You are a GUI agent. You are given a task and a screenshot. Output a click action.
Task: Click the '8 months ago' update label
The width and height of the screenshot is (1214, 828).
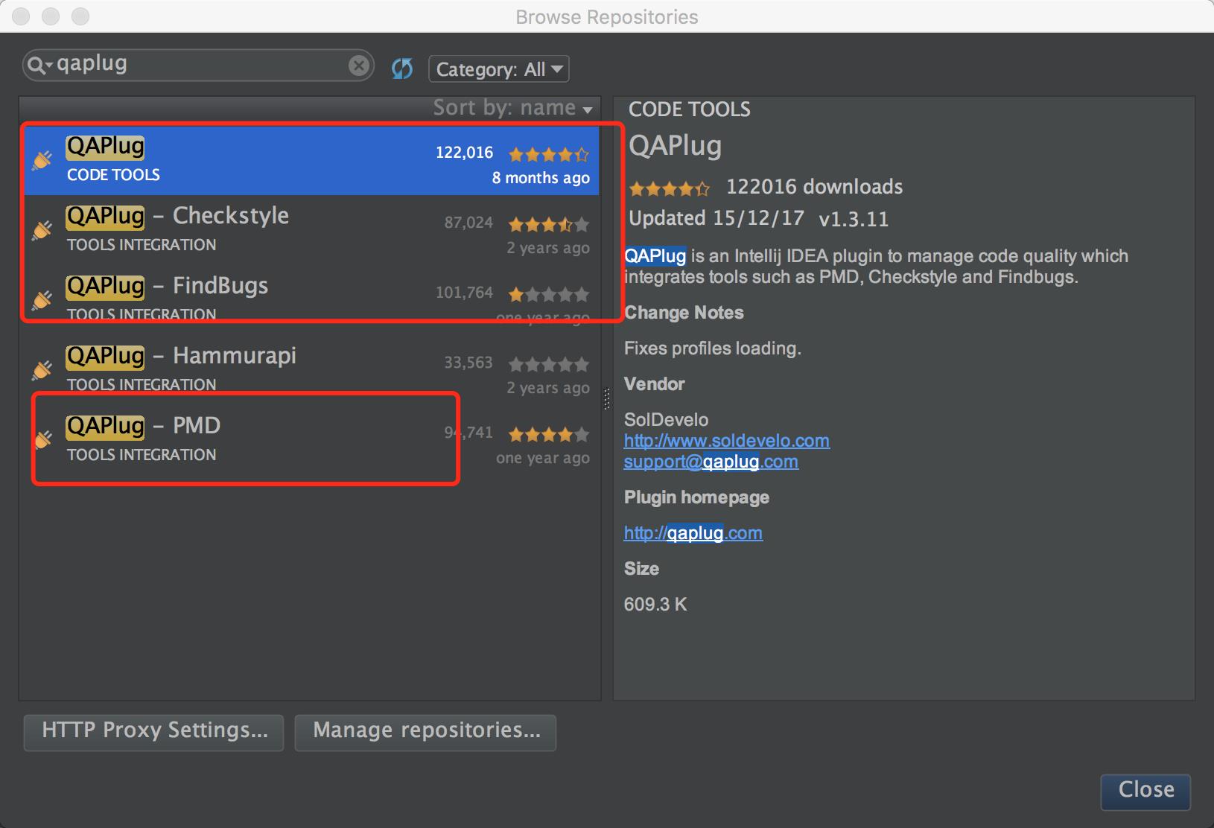[x=541, y=178]
